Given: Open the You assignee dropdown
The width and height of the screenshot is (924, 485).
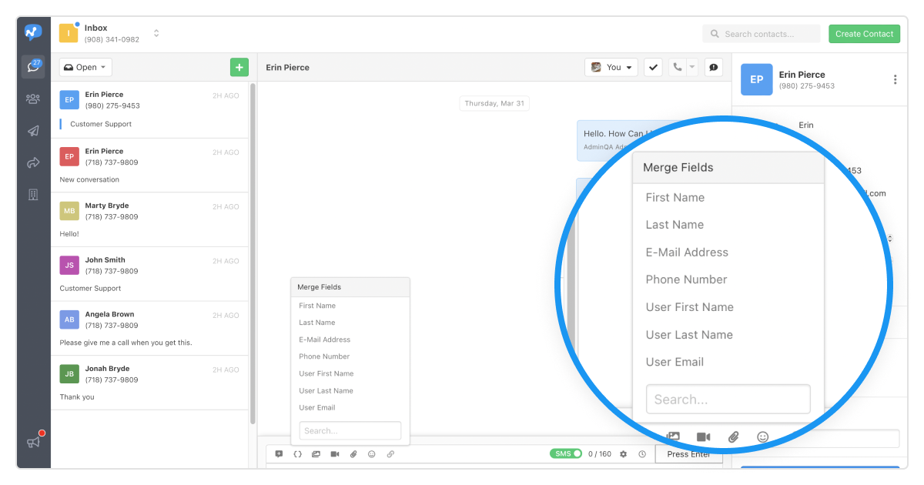Looking at the screenshot, I should coord(611,67).
